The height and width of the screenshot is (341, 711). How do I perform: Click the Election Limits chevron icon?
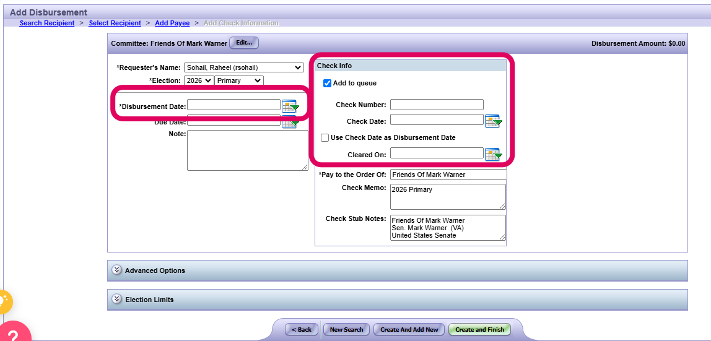coord(116,299)
